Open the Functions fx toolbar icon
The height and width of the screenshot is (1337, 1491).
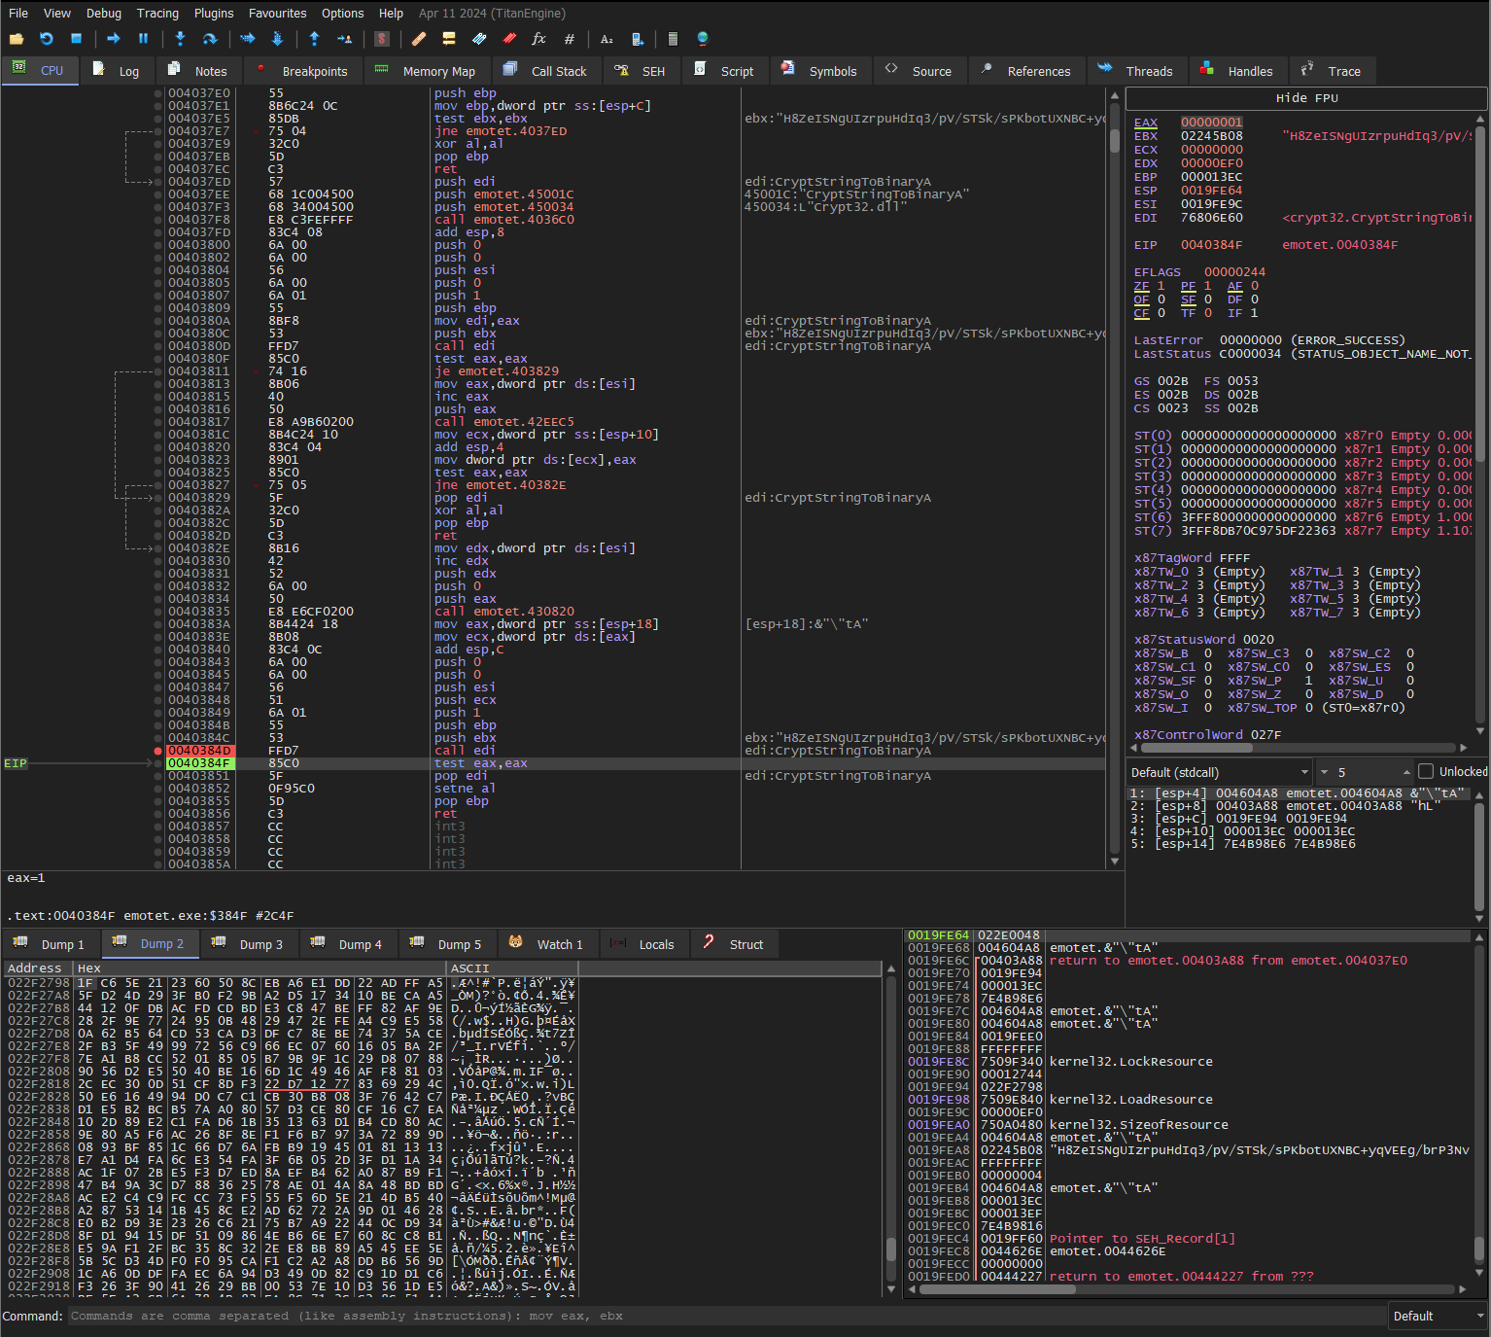(538, 39)
